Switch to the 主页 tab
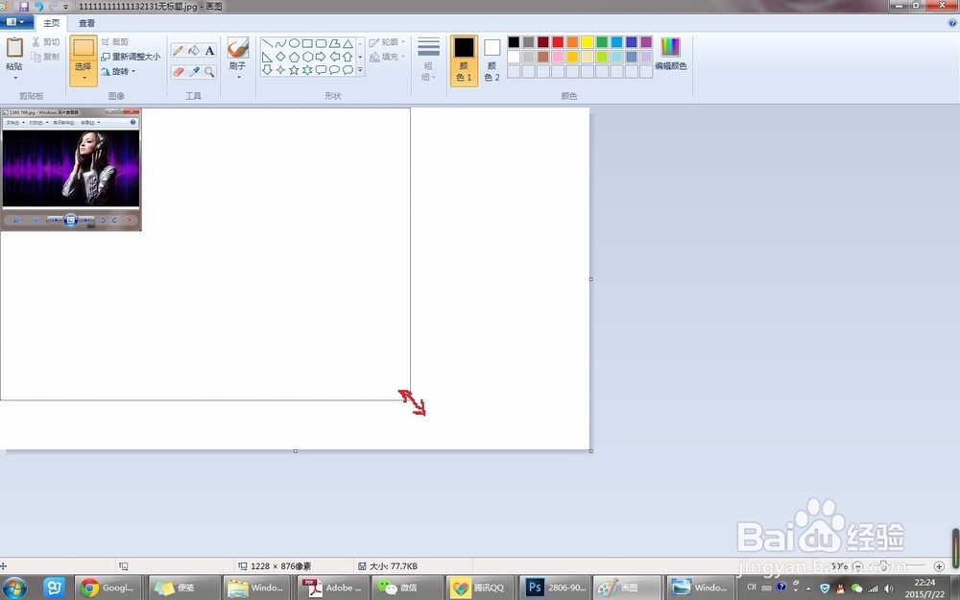Image resolution: width=960 pixels, height=600 pixels. pos(52,23)
